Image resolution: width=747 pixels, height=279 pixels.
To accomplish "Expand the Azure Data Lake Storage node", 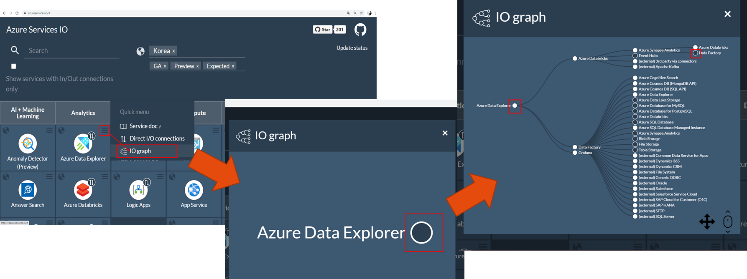I will coord(635,100).
